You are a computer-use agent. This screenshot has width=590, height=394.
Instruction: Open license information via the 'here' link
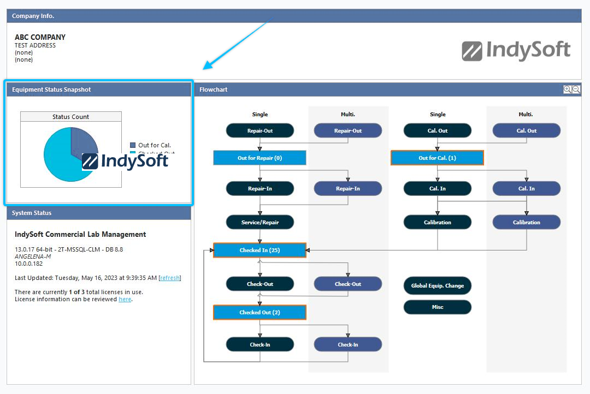(x=125, y=299)
